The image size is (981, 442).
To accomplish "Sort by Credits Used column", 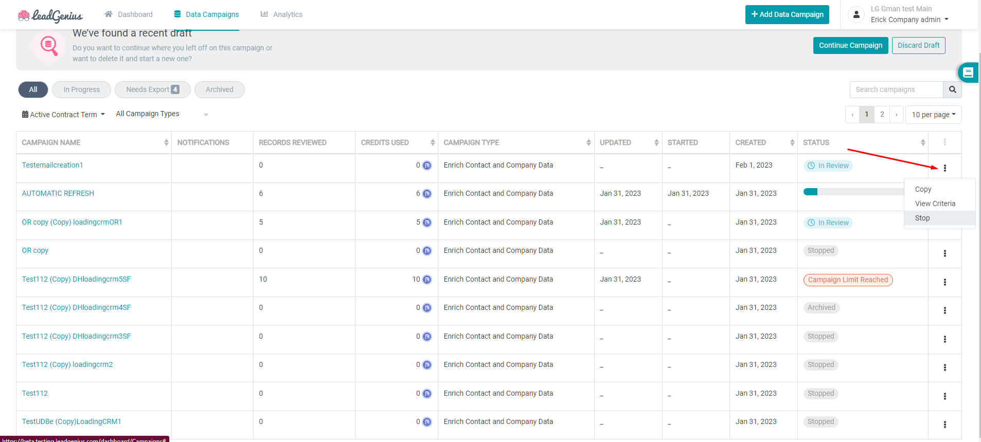I will [x=433, y=142].
